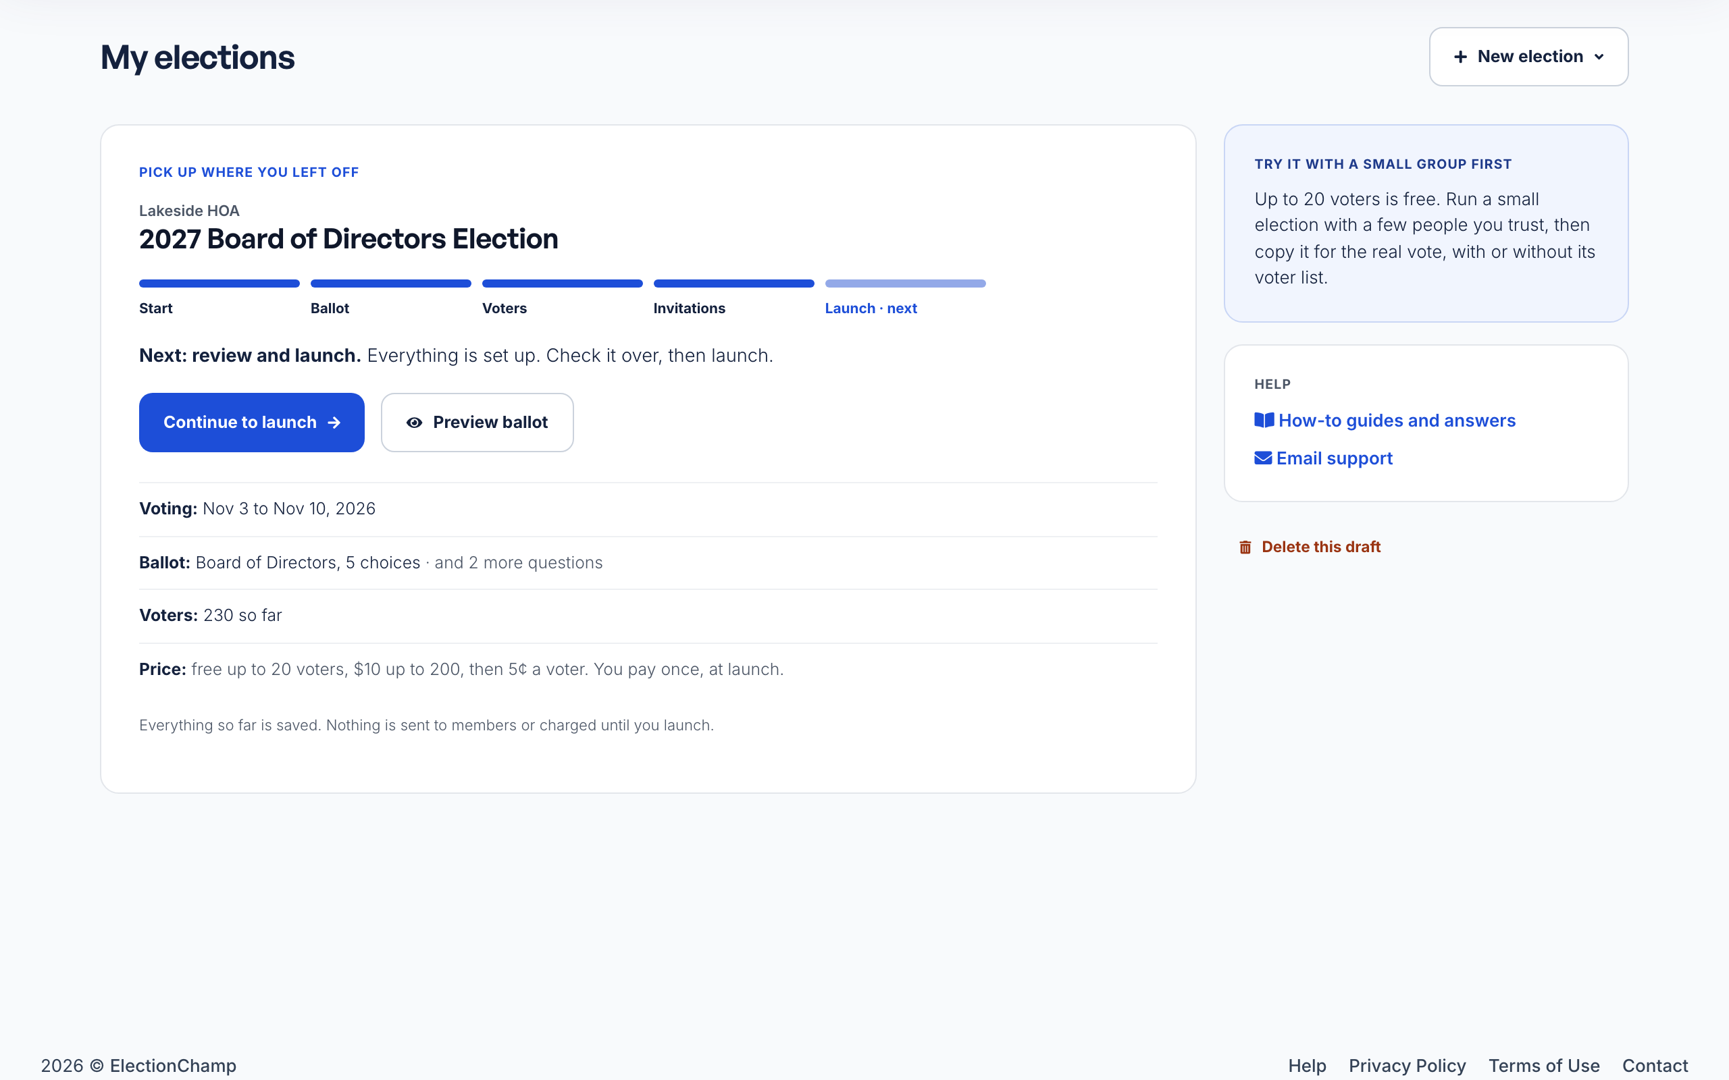
Task: Click the Voting dates Nov 3 to Nov 10, 2026
Action: point(288,508)
